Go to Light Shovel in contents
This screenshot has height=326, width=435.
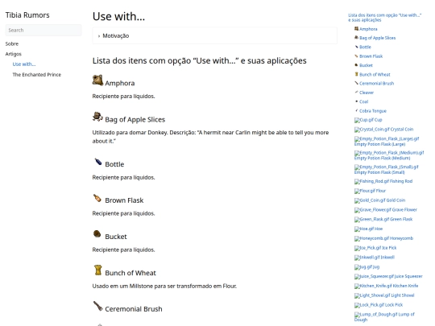[384, 295]
